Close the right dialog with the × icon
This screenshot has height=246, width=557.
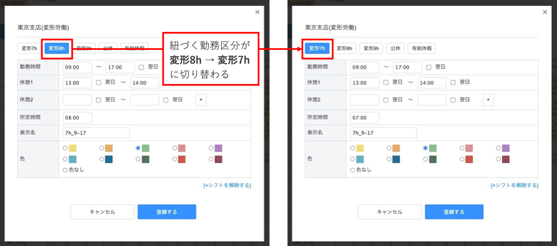click(x=545, y=12)
